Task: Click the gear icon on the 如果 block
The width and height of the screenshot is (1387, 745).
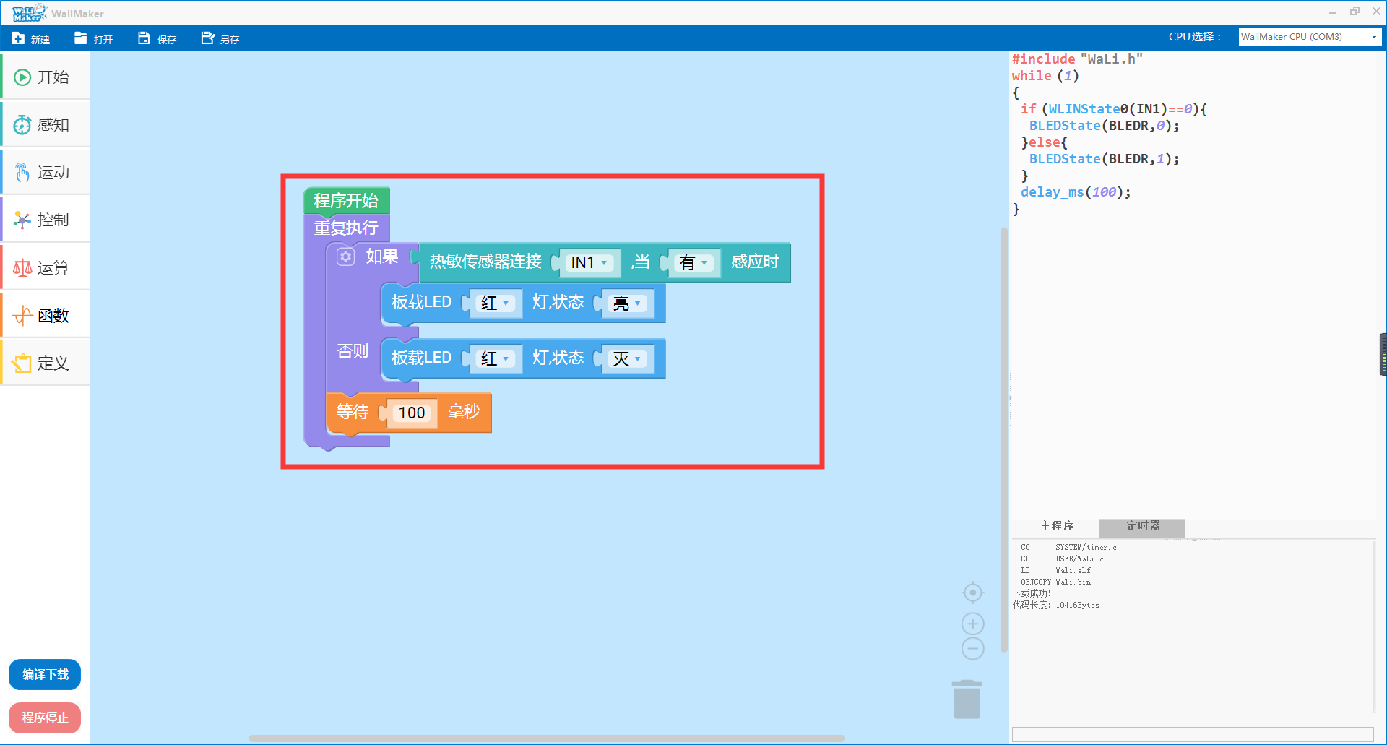Action: 346,257
